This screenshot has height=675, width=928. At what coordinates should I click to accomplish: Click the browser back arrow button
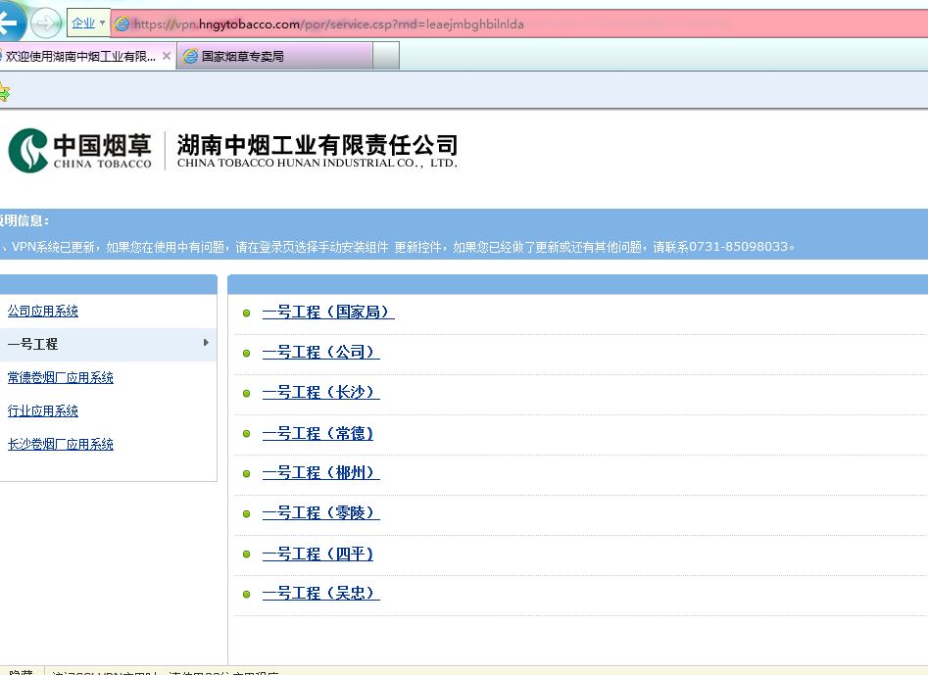pyautogui.click(x=10, y=23)
